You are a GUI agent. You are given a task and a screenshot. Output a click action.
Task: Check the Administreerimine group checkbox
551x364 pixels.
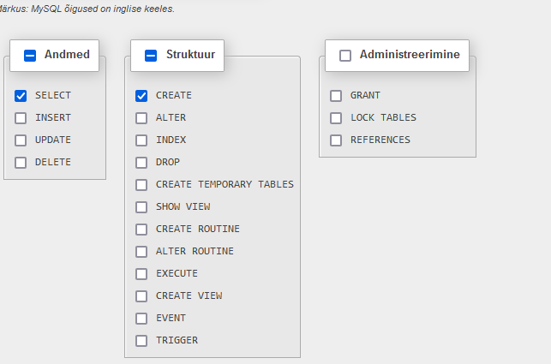[345, 56]
